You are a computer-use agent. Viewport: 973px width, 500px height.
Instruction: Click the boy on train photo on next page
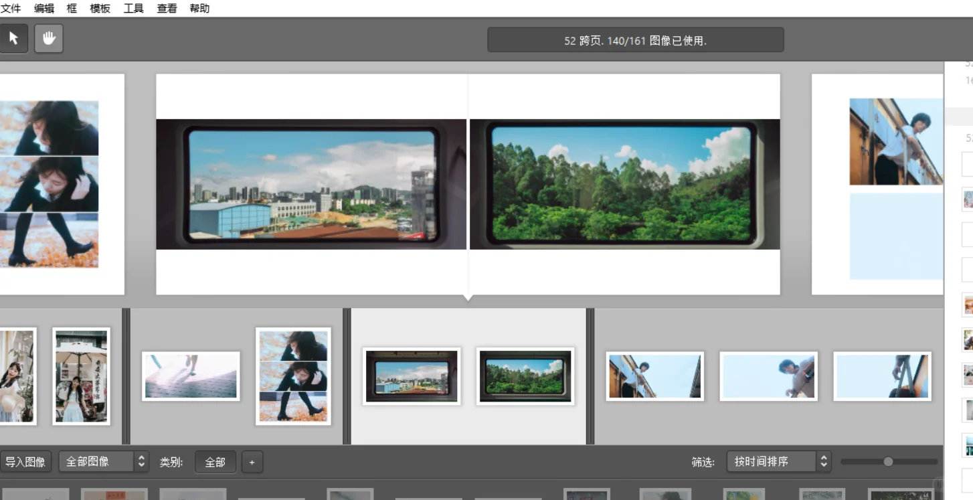tap(896, 142)
